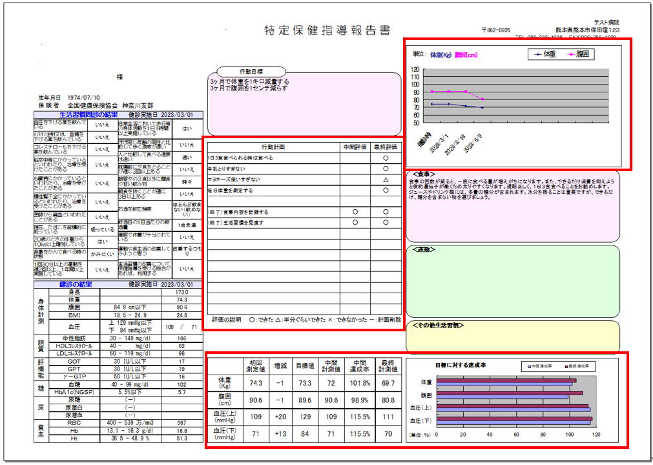653x465 pixels.
Task: Click final evaluation circle for 牛乳とりすぎない
Action: point(385,169)
